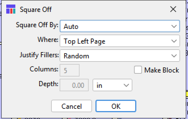
Task: Click the Make Block label text
Action: point(162,70)
